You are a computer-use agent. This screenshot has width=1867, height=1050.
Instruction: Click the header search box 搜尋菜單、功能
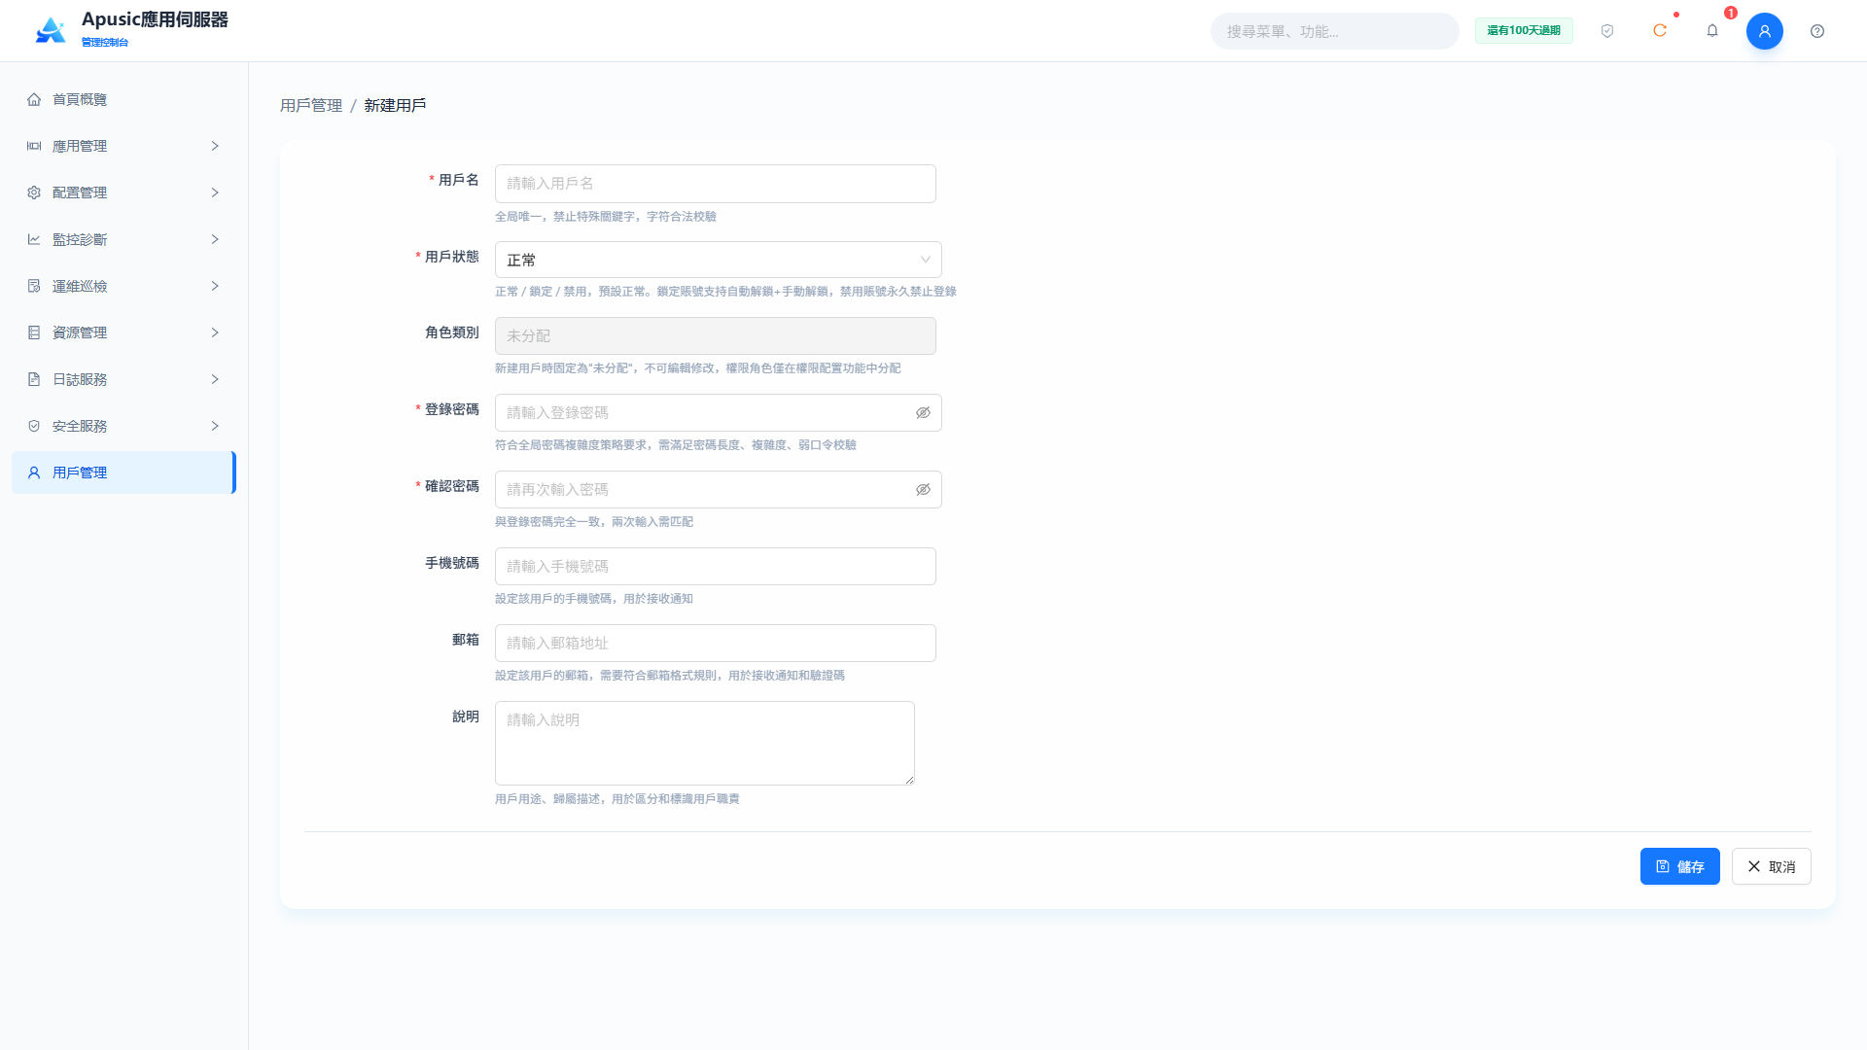[1334, 31]
